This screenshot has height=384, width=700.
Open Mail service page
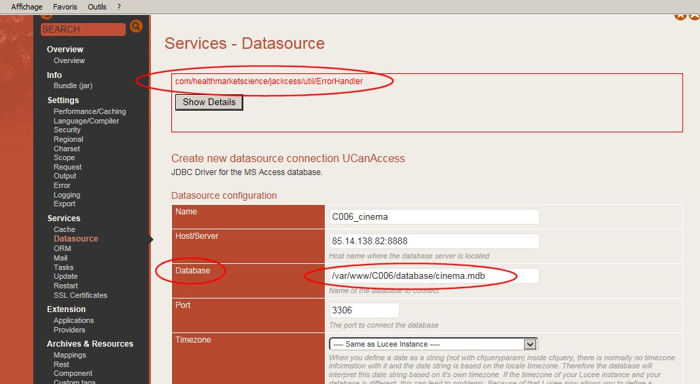[x=60, y=258]
